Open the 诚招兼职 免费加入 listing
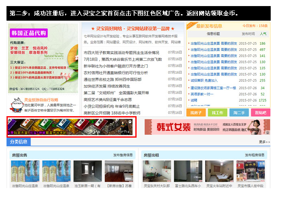This screenshot has height=202, width=302. pyautogui.click(x=204, y=81)
